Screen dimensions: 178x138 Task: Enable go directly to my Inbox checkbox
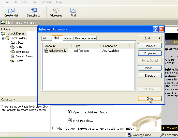(54, 128)
